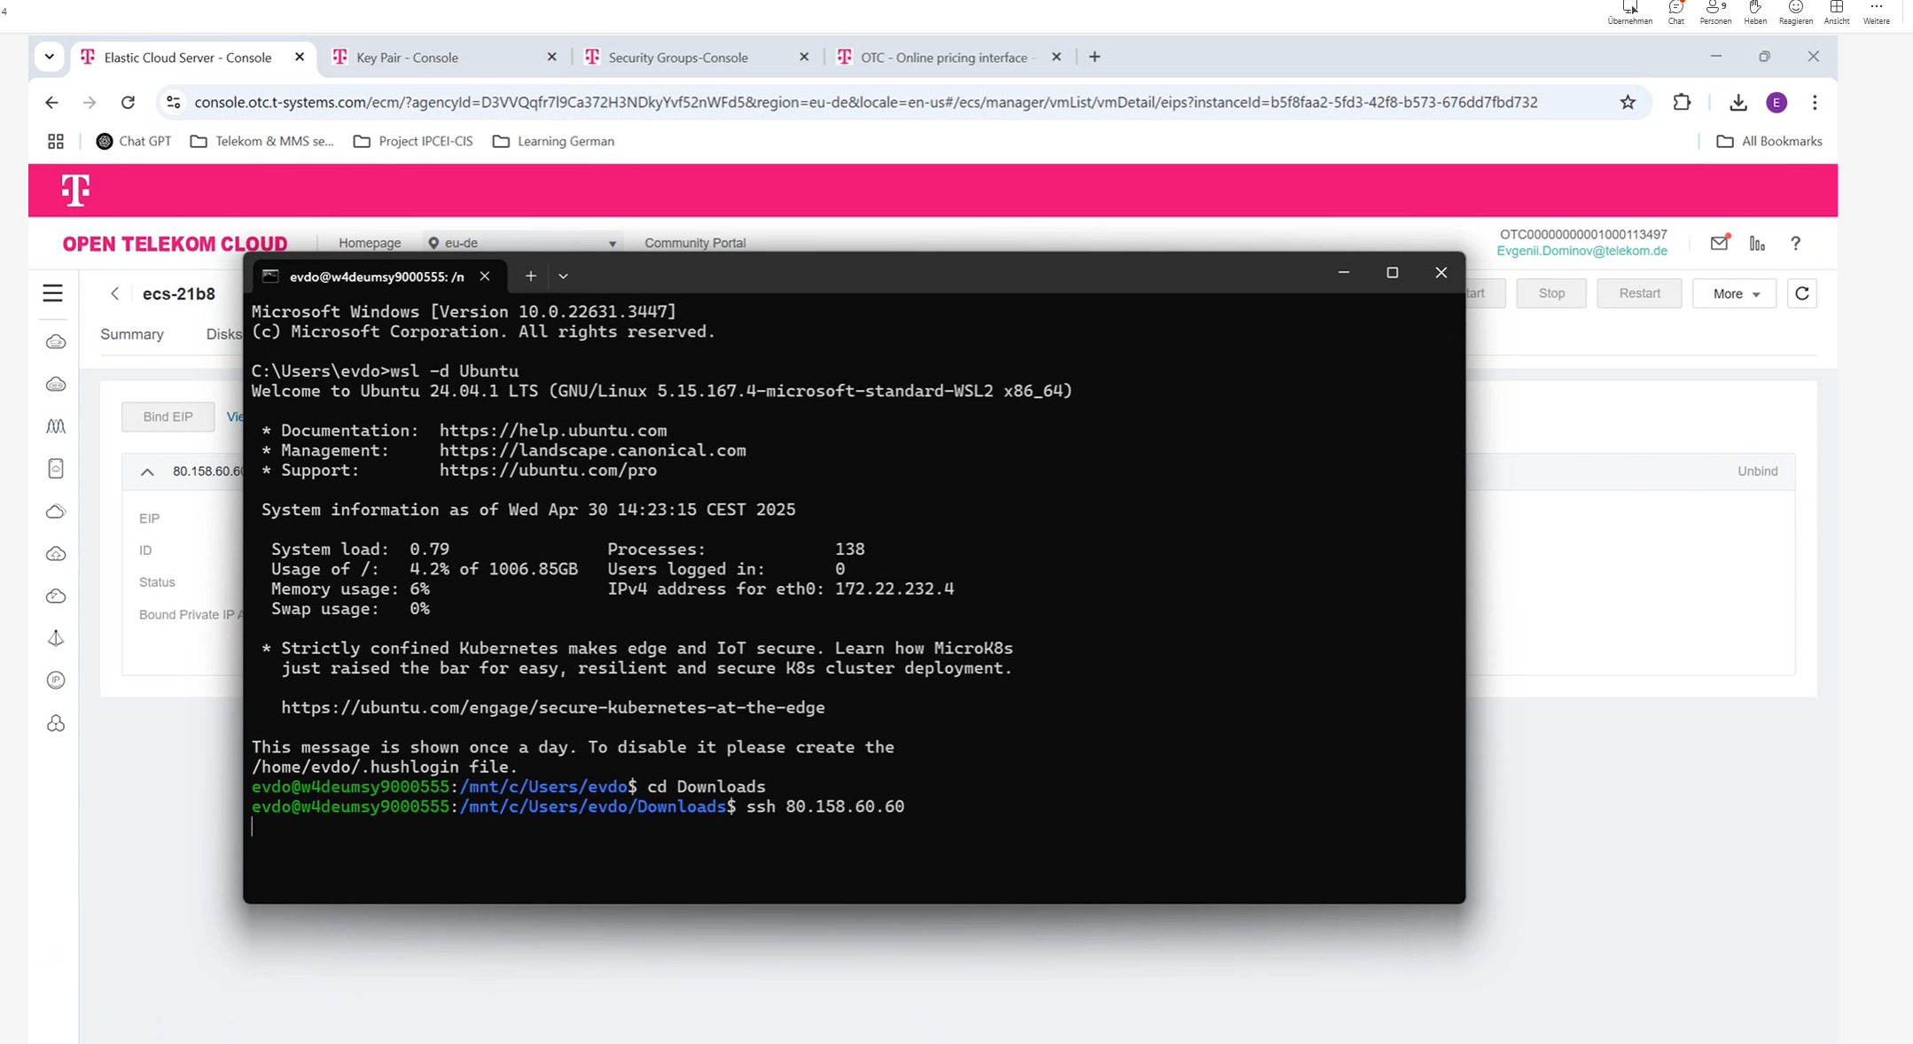Open the Chat GPT bookmark

pyautogui.click(x=133, y=141)
